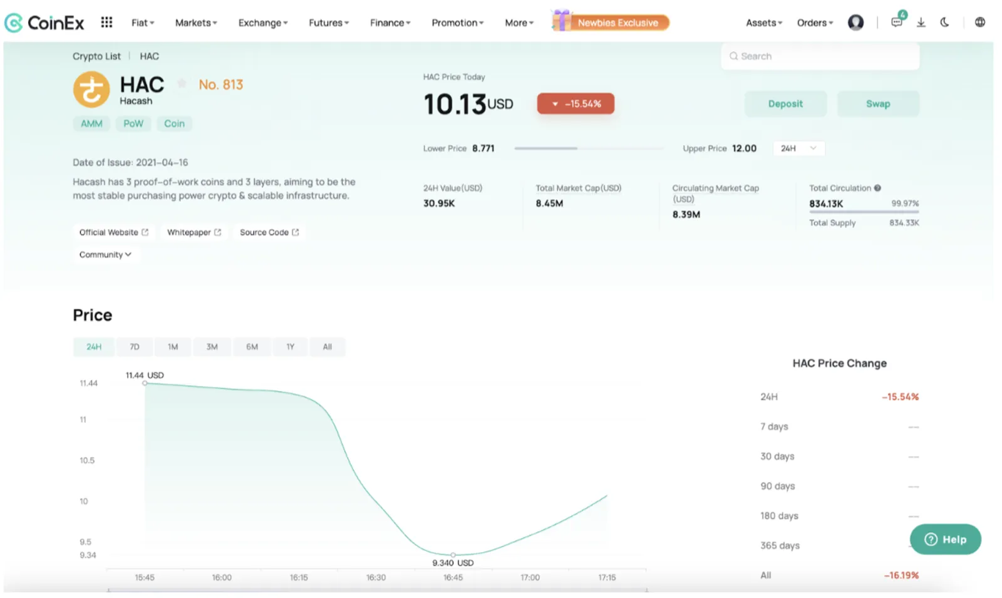Click the download app icon

[921, 23]
